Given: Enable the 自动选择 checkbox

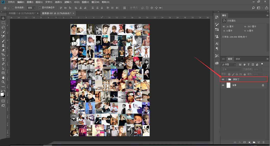Looking at the screenshot, I should [x=13, y=8].
